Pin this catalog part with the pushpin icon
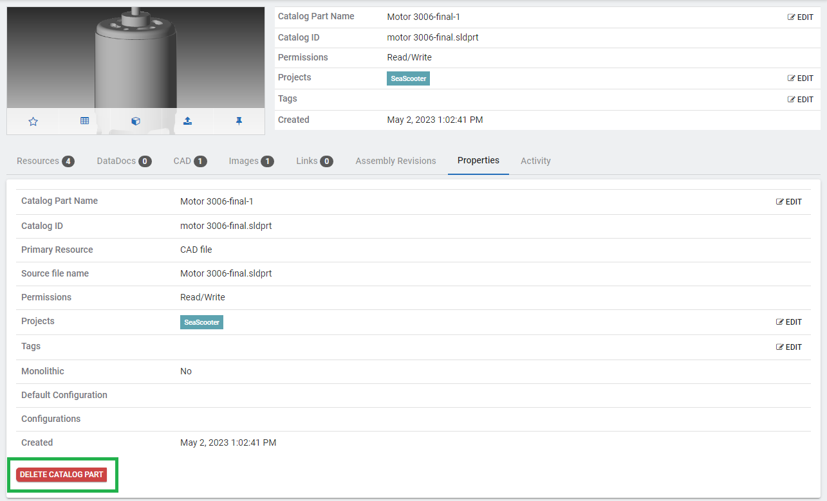The image size is (827, 501). pos(239,121)
